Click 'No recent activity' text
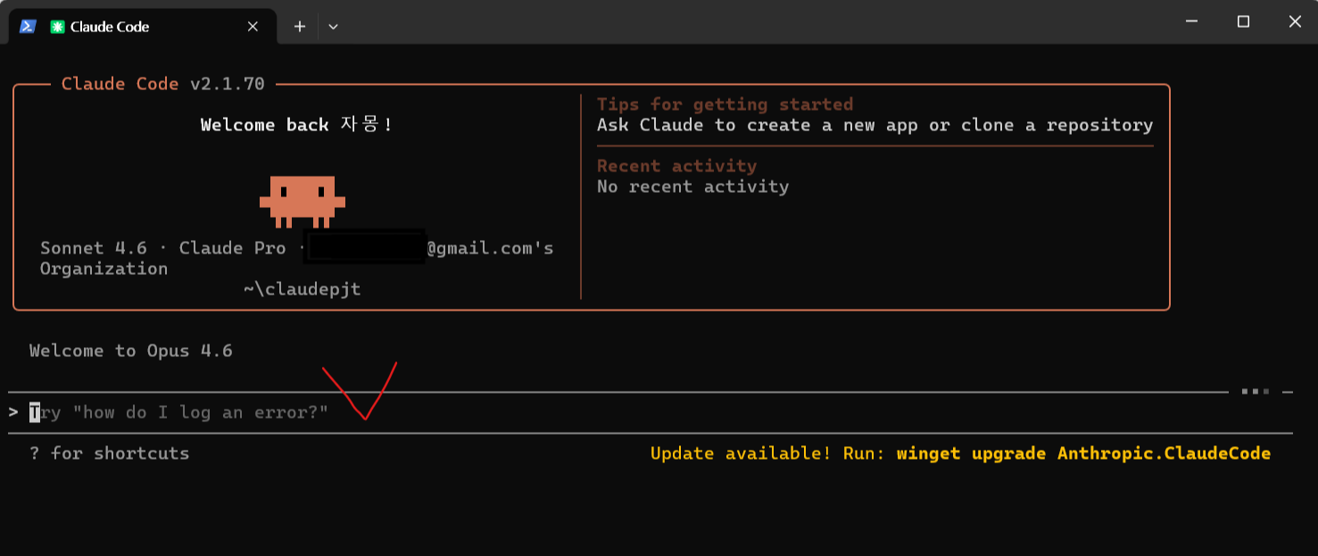 pos(692,187)
